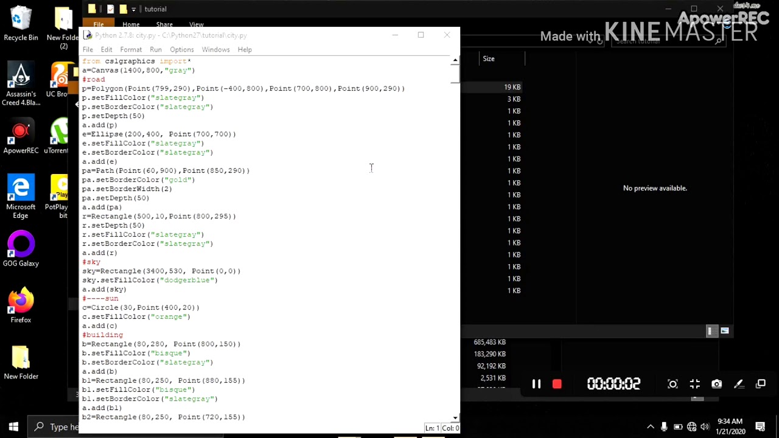The image size is (779, 438).
Task: Click the New Folder icon in Explorer's quick access toolbar
Action: point(123,9)
